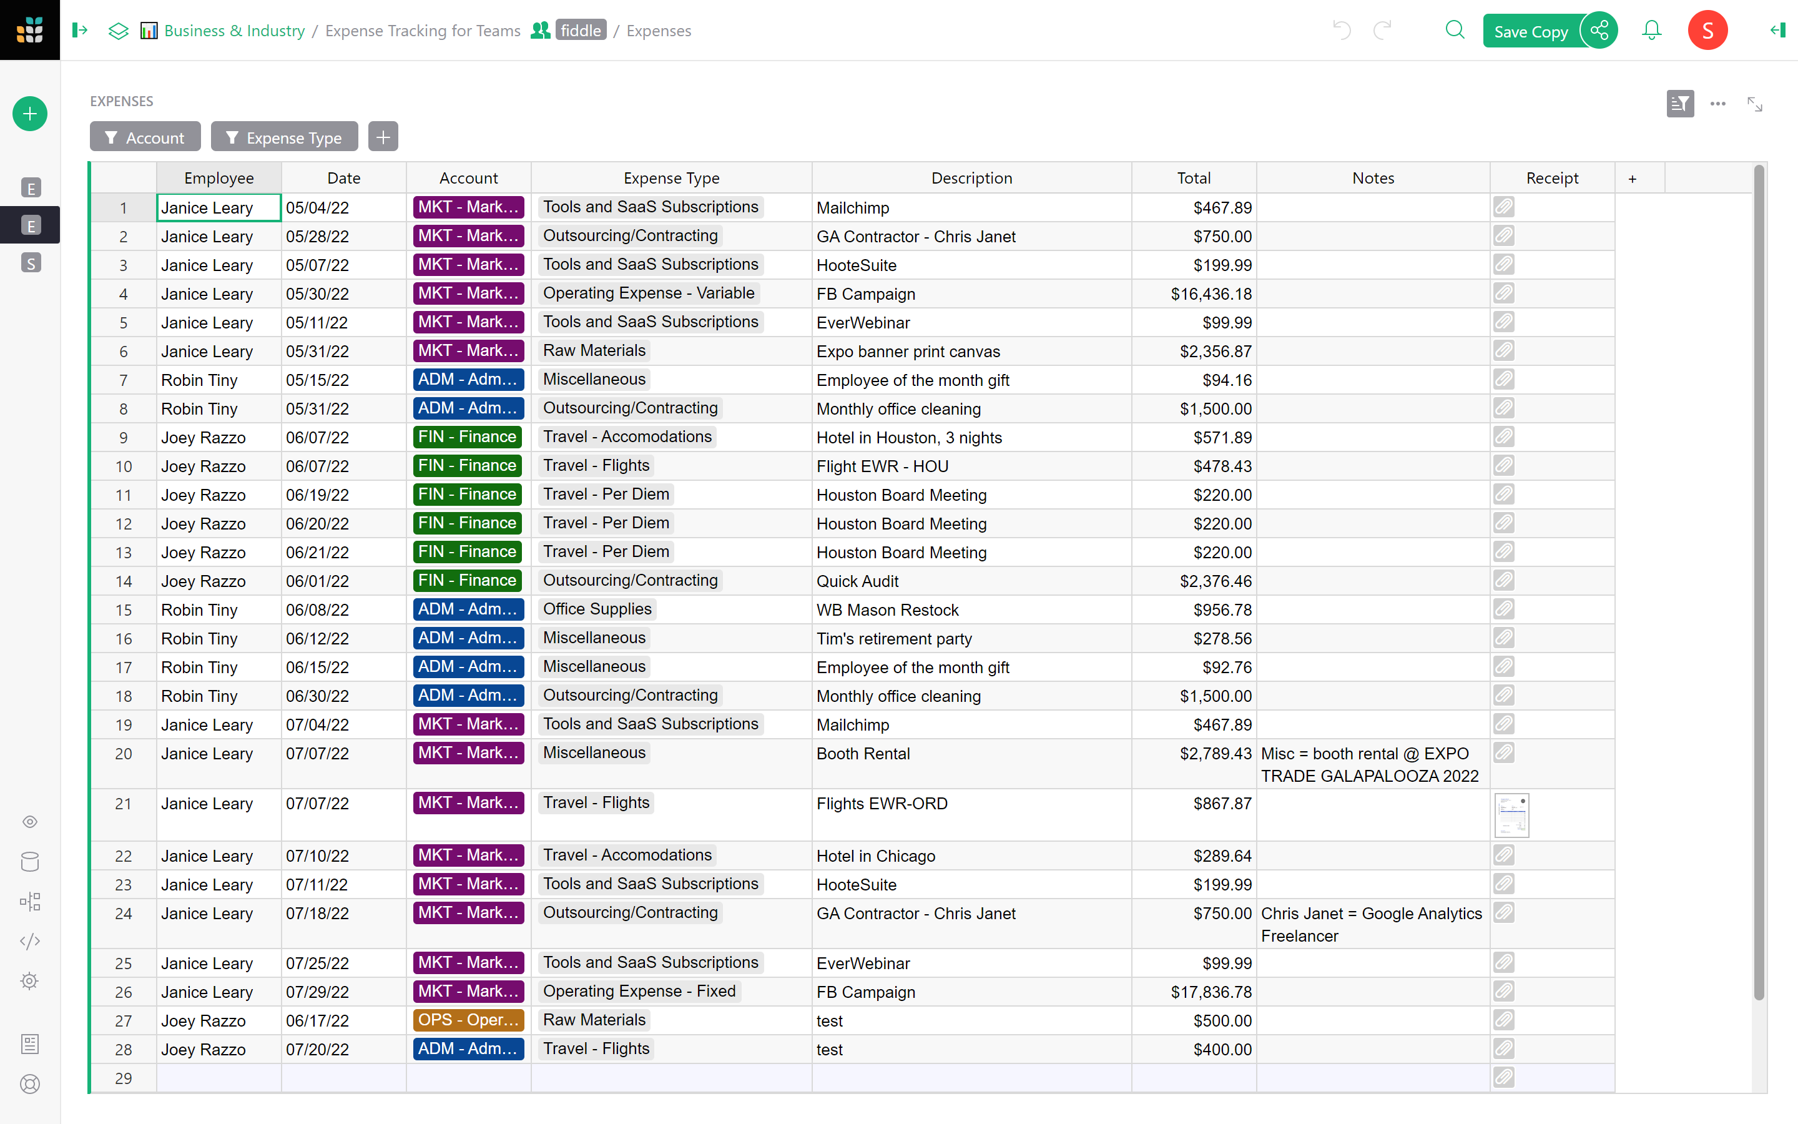Toggle the eye preview icon in the sidebar

(30, 821)
